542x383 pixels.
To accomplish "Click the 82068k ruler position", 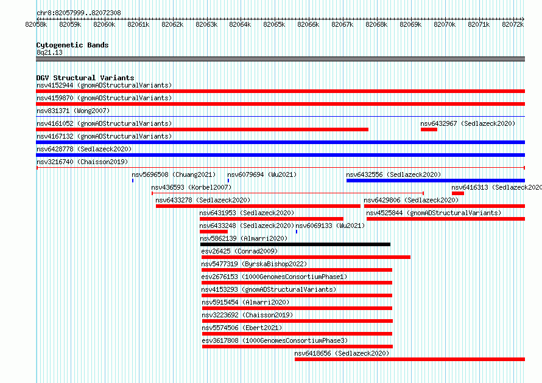I will 376,24.
